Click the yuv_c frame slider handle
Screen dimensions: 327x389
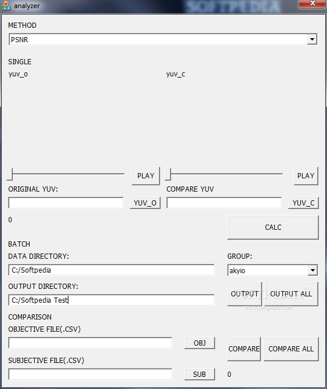coord(168,174)
